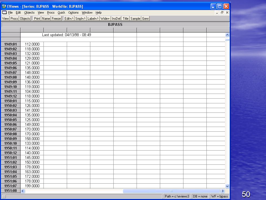Open the Edit menu
Image resolution: width=266 pixels, height=200 pixels.
[x=18, y=12]
